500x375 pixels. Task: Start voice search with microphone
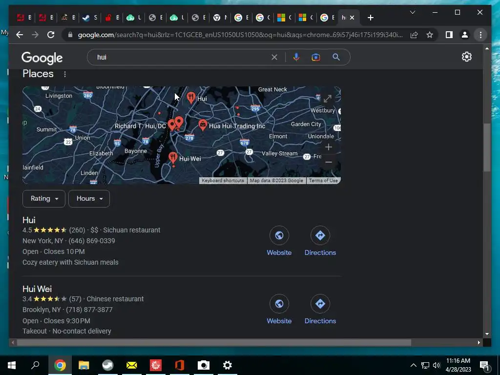[x=296, y=58]
